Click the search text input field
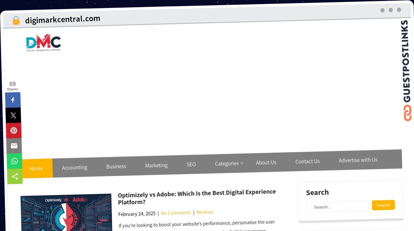 coord(337,207)
